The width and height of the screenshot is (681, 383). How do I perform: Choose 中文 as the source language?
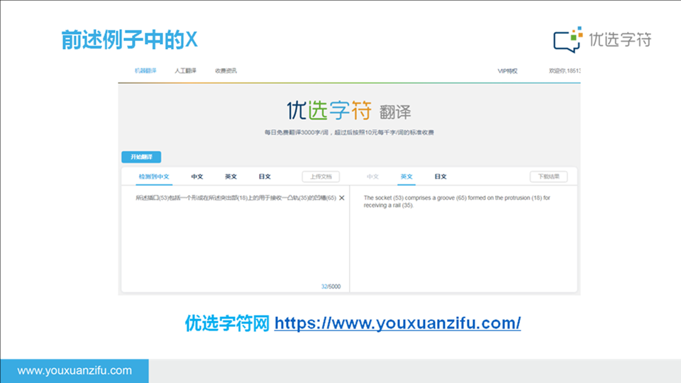pos(197,177)
